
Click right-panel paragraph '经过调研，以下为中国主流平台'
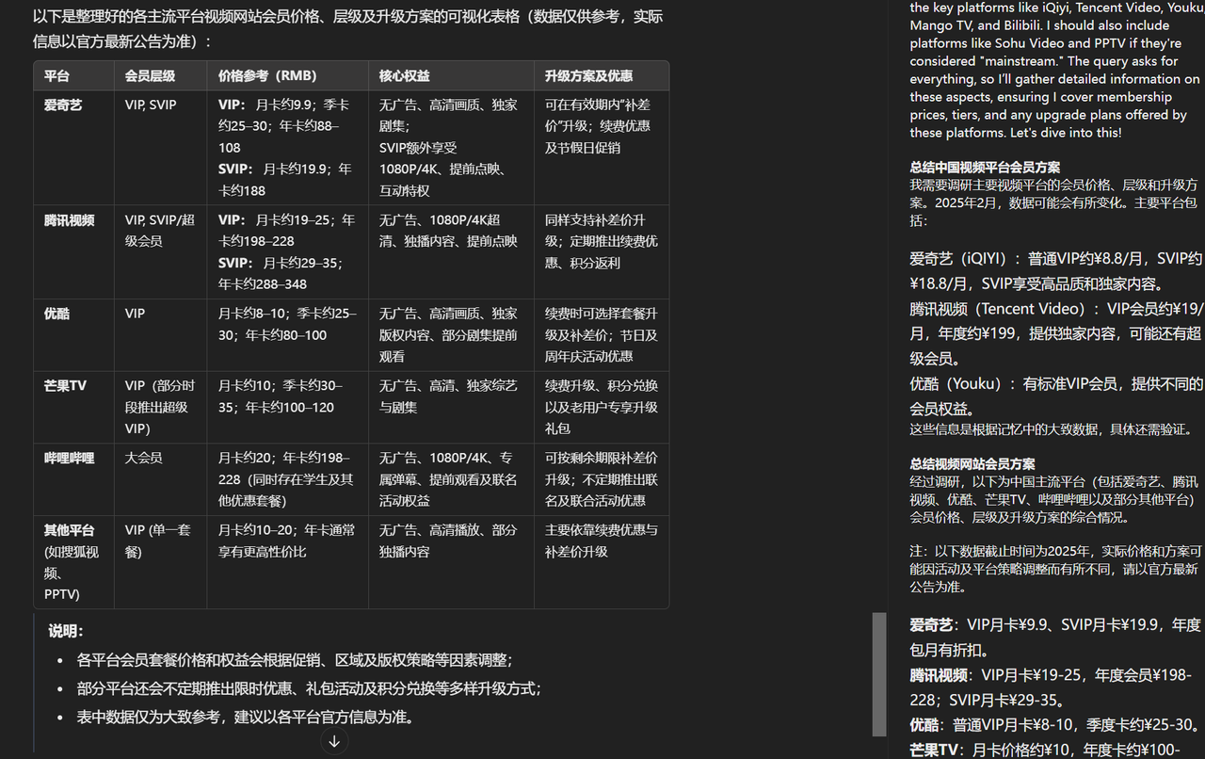pos(1054,499)
